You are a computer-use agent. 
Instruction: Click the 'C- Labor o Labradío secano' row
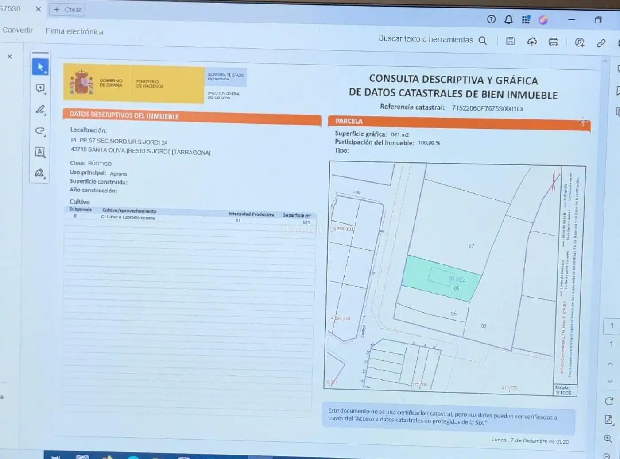[x=190, y=218]
